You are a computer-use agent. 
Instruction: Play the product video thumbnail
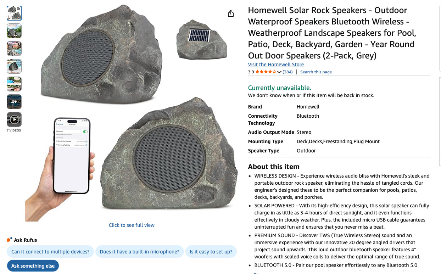[x=14, y=119]
